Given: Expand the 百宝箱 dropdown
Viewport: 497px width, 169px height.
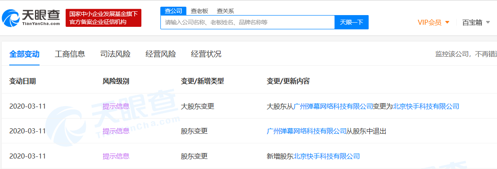Looking at the screenshot, I should point(476,22).
